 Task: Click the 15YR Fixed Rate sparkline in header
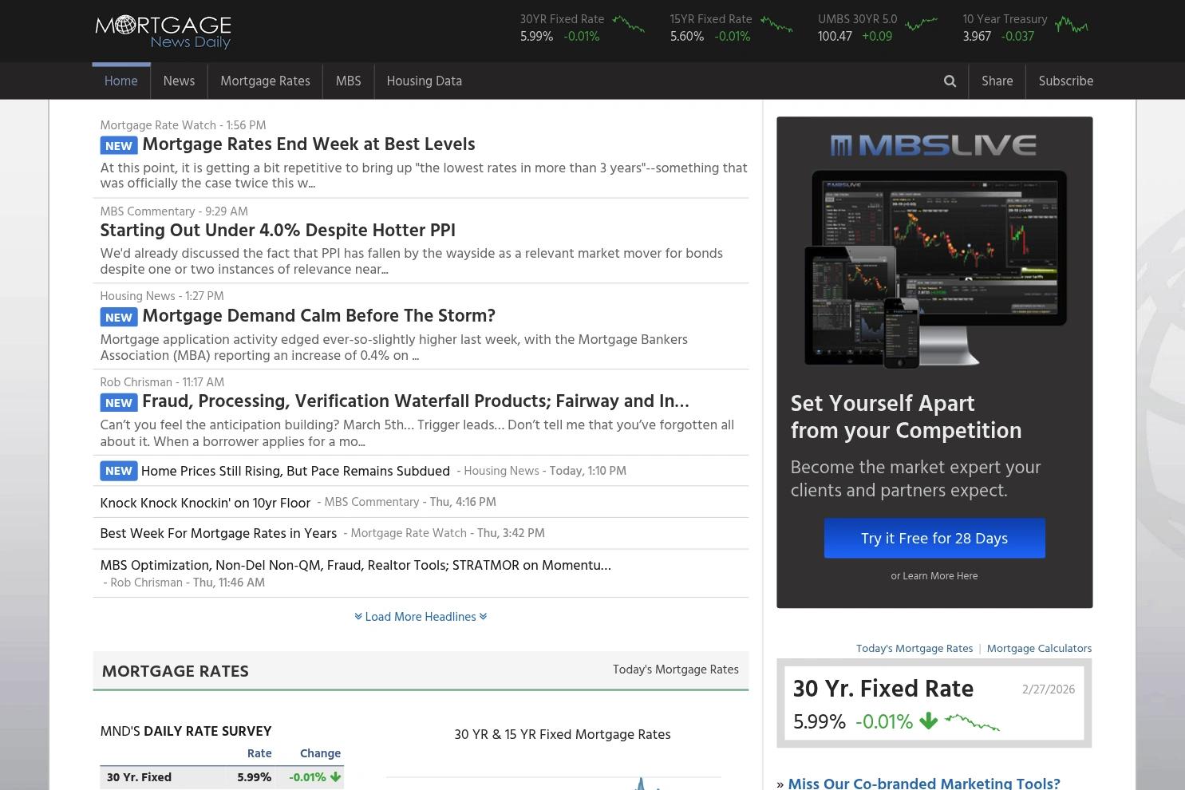pyautogui.click(x=776, y=26)
